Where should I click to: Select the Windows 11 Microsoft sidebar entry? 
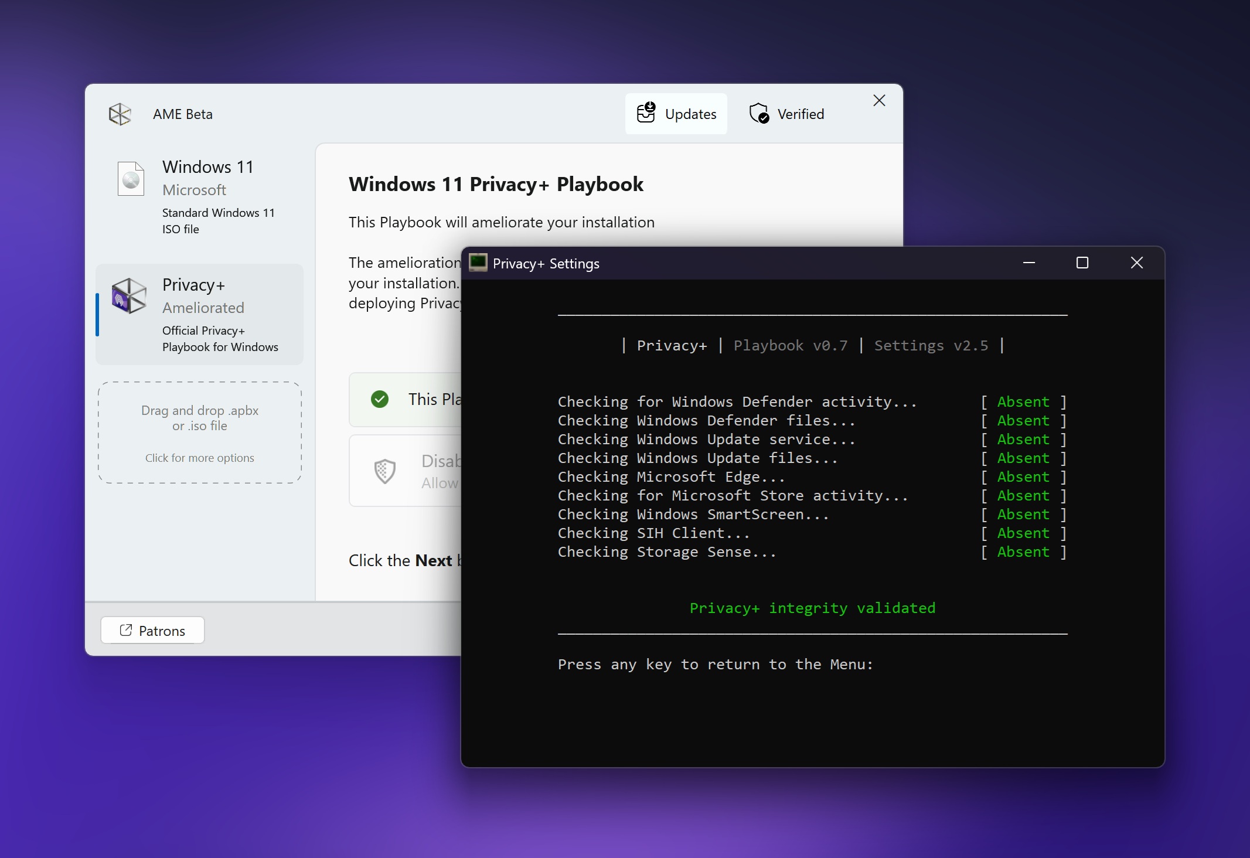coord(199,197)
